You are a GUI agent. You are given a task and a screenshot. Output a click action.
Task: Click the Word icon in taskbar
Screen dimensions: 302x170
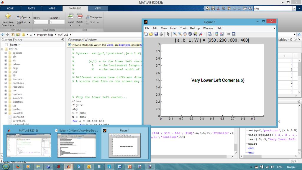pyautogui.click(x=119, y=167)
